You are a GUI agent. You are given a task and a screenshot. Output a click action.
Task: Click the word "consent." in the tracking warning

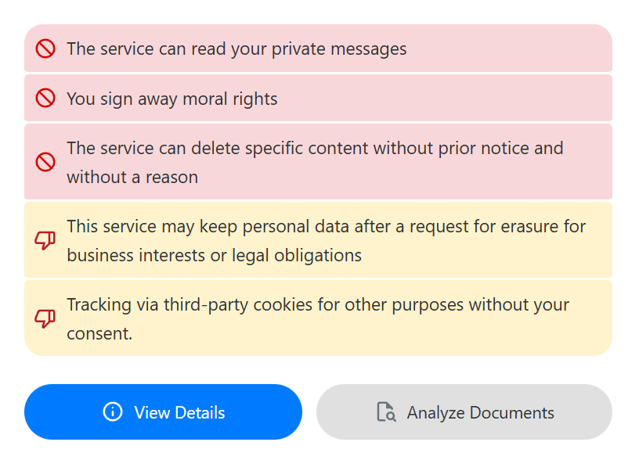point(99,333)
